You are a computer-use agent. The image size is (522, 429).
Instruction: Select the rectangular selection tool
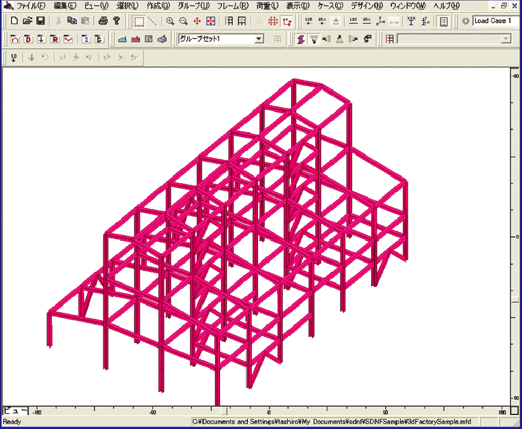pos(139,22)
